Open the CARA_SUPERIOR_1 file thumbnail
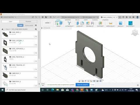Image resolution: width=140 pixels, height=105 pixels. [5, 51]
